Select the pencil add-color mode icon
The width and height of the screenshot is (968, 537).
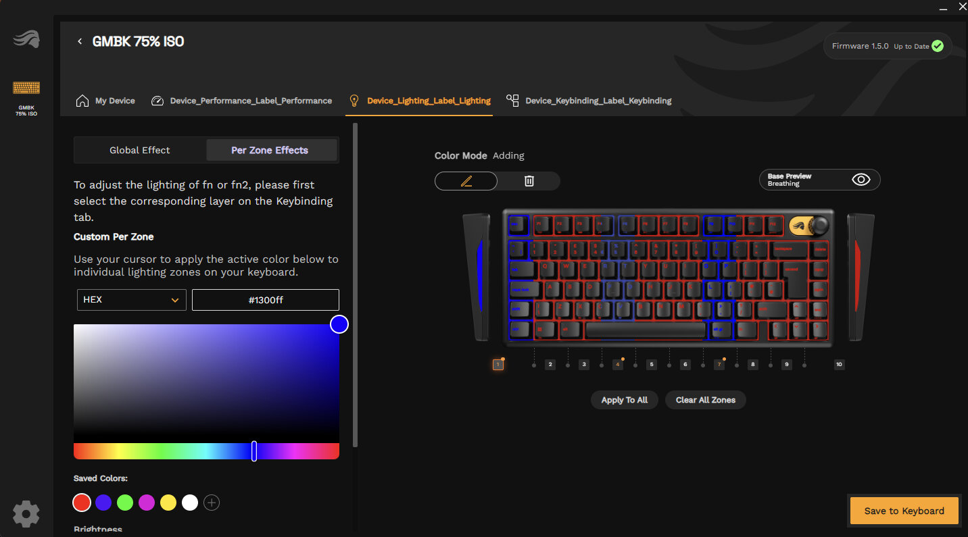pos(466,181)
